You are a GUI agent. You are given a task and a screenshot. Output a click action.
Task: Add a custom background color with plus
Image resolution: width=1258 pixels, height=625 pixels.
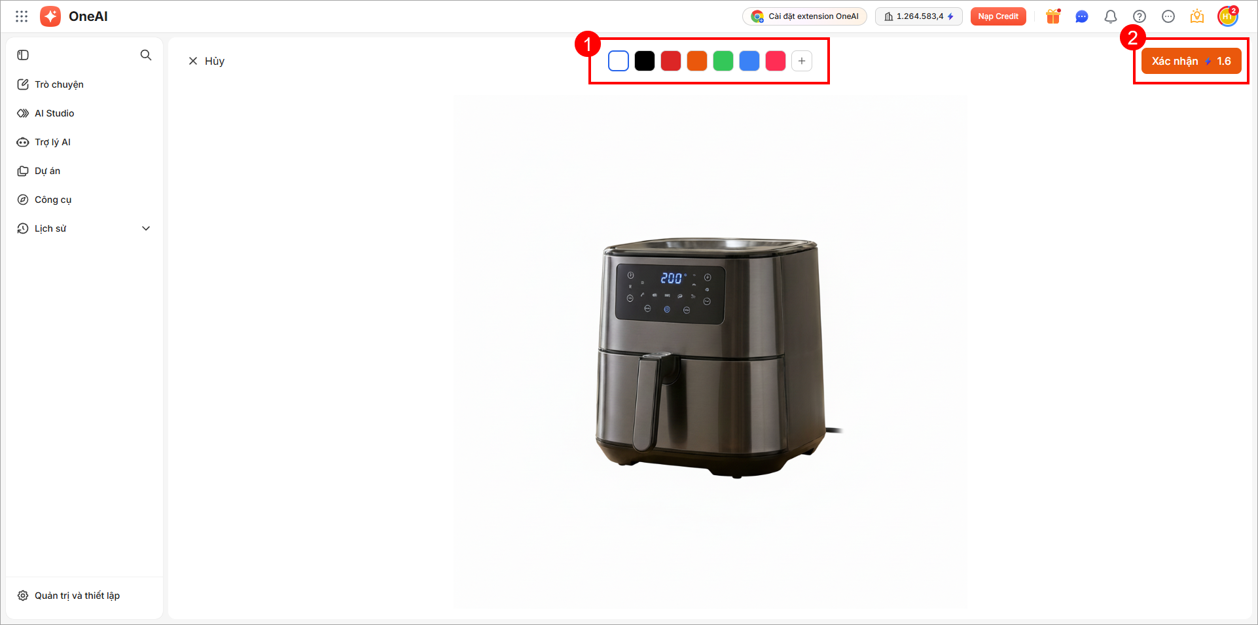tap(802, 61)
